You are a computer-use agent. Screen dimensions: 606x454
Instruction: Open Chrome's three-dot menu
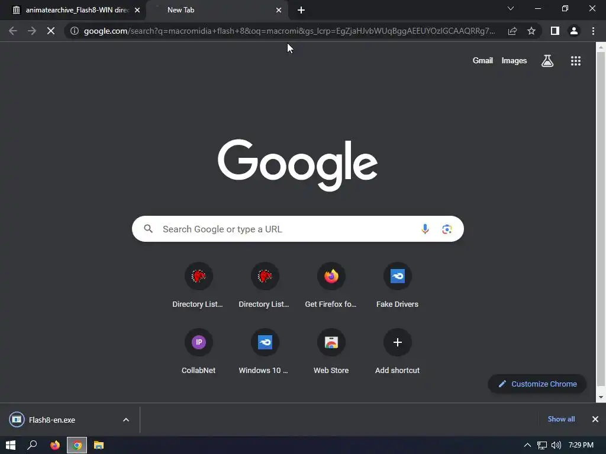(x=593, y=31)
